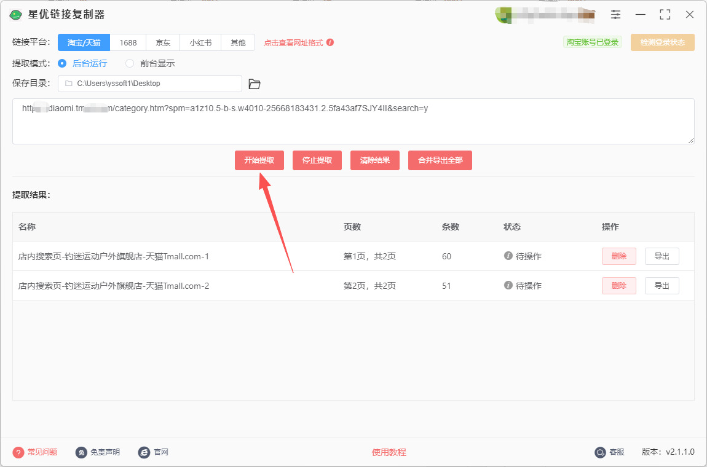Click the 名称 column header

(x=27, y=227)
